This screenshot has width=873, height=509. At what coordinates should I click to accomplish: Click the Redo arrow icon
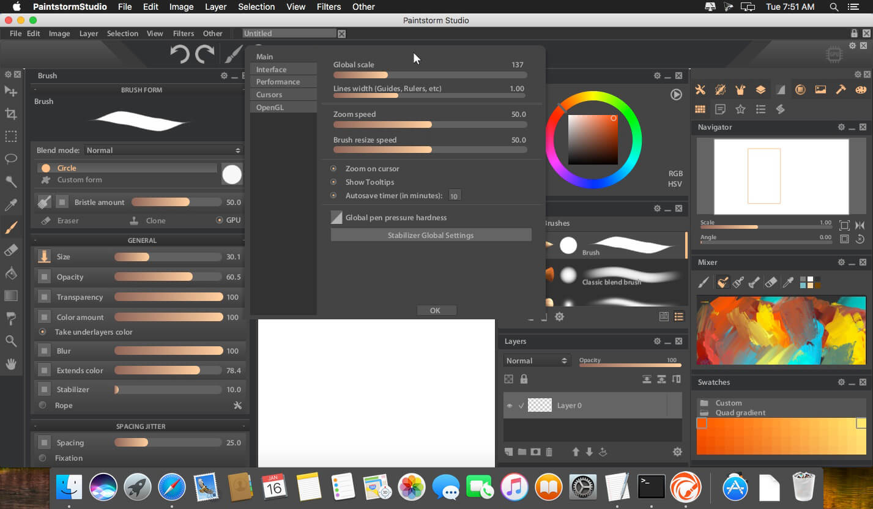coord(204,54)
